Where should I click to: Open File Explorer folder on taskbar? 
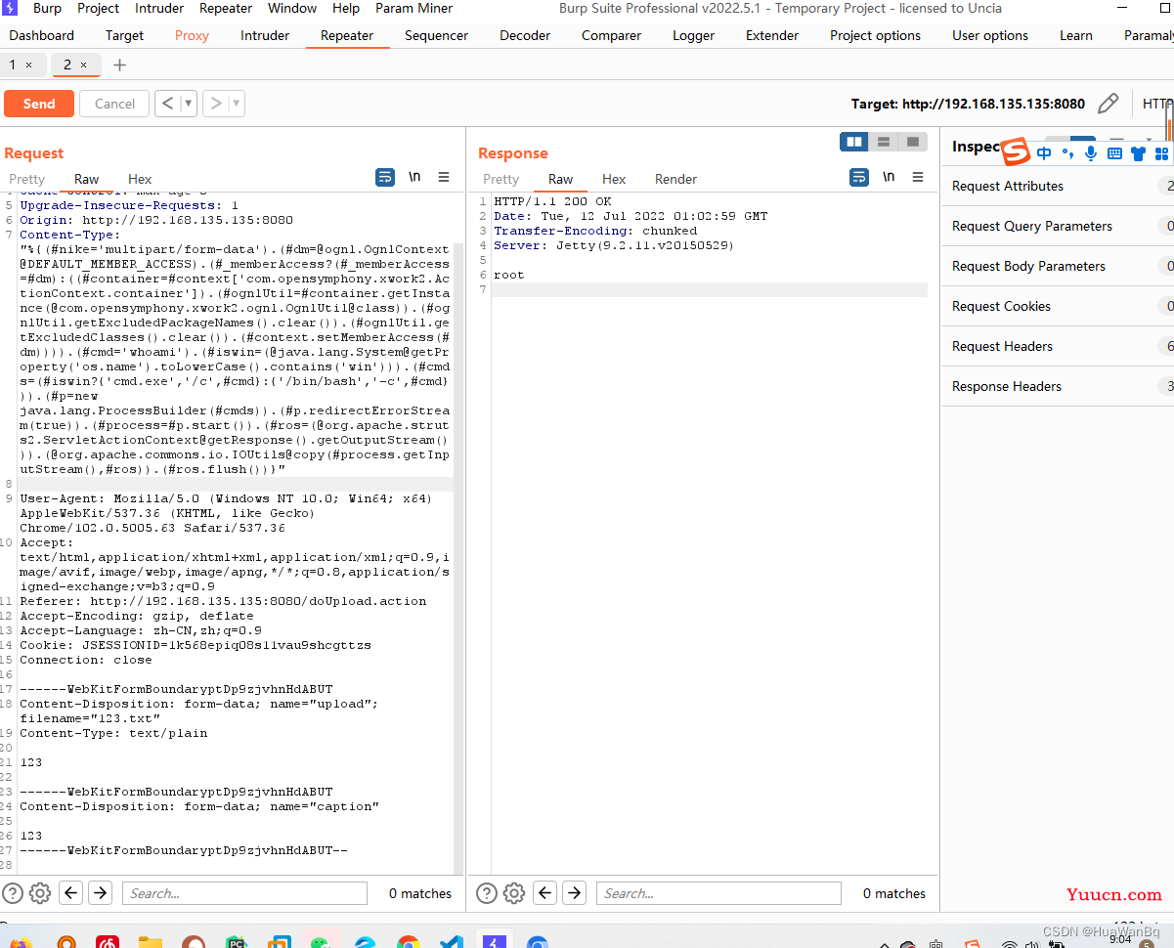click(150, 942)
